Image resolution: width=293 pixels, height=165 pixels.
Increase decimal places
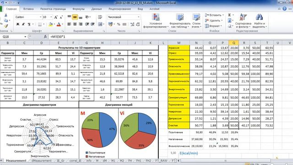[132, 24]
